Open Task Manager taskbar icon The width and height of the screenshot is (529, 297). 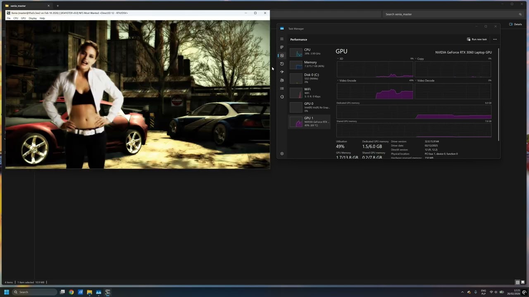(x=98, y=292)
